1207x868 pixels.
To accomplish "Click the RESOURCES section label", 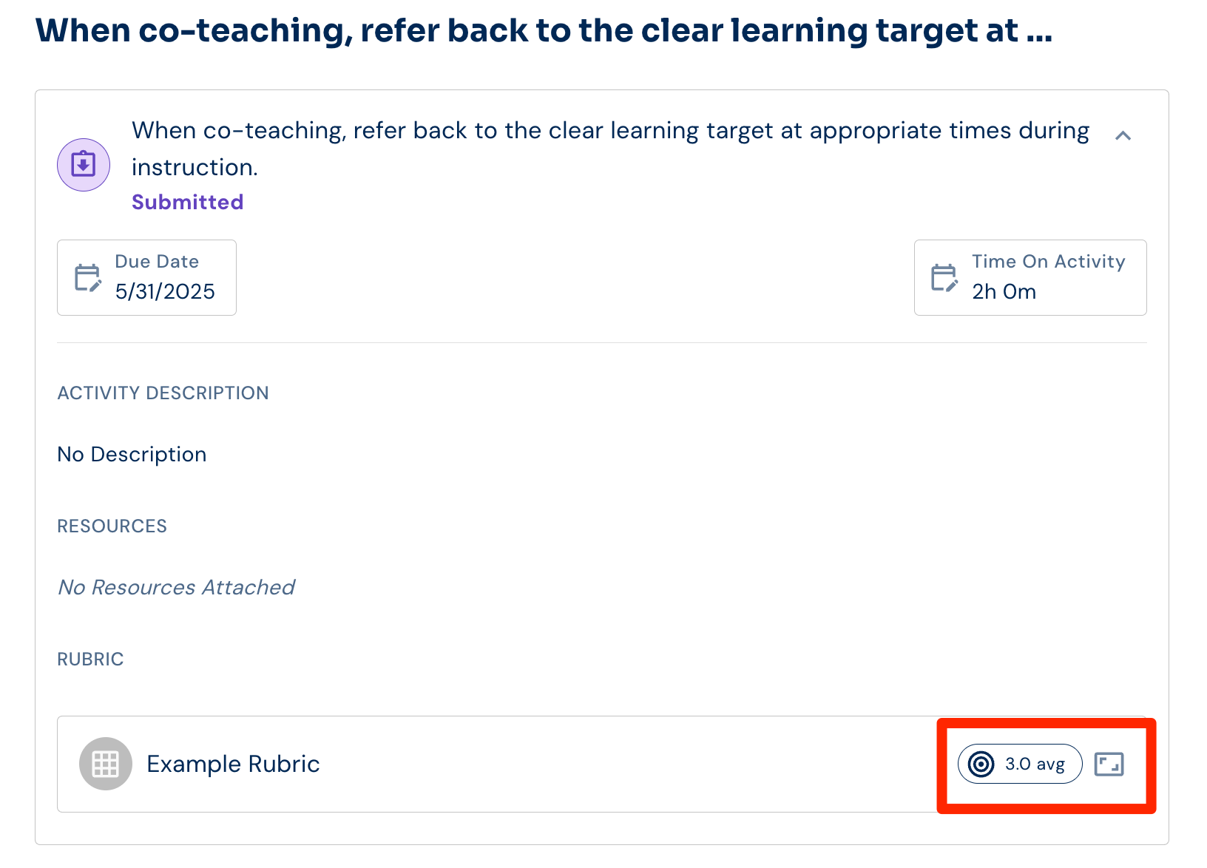I will [x=112, y=526].
